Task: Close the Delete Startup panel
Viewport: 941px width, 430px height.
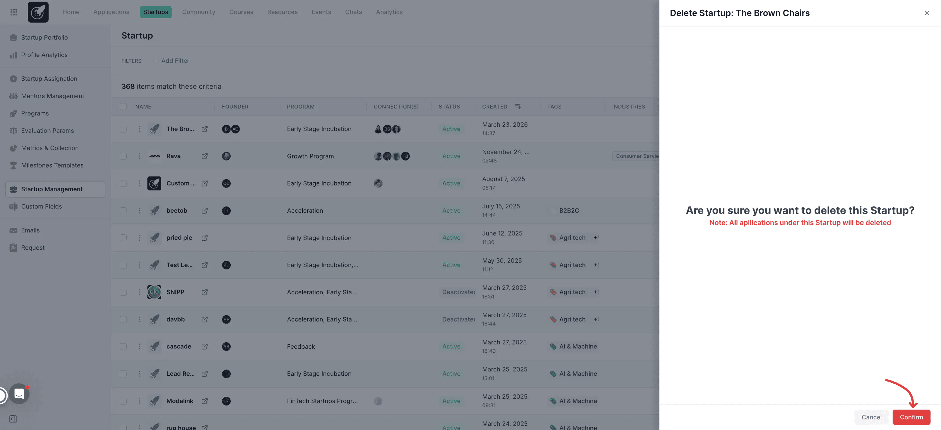Action: coord(927,13)
